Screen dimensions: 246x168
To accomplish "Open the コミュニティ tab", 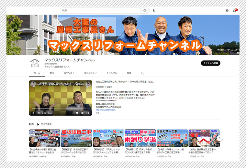I will 90,73.
